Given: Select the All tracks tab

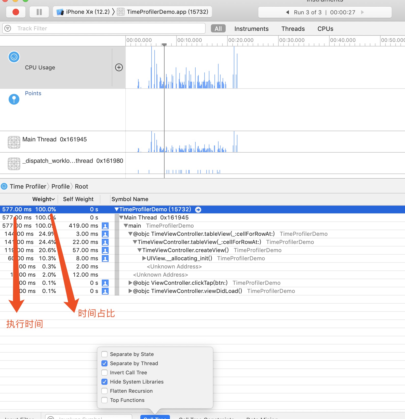Looking at the screenshot, I should 218,29.
